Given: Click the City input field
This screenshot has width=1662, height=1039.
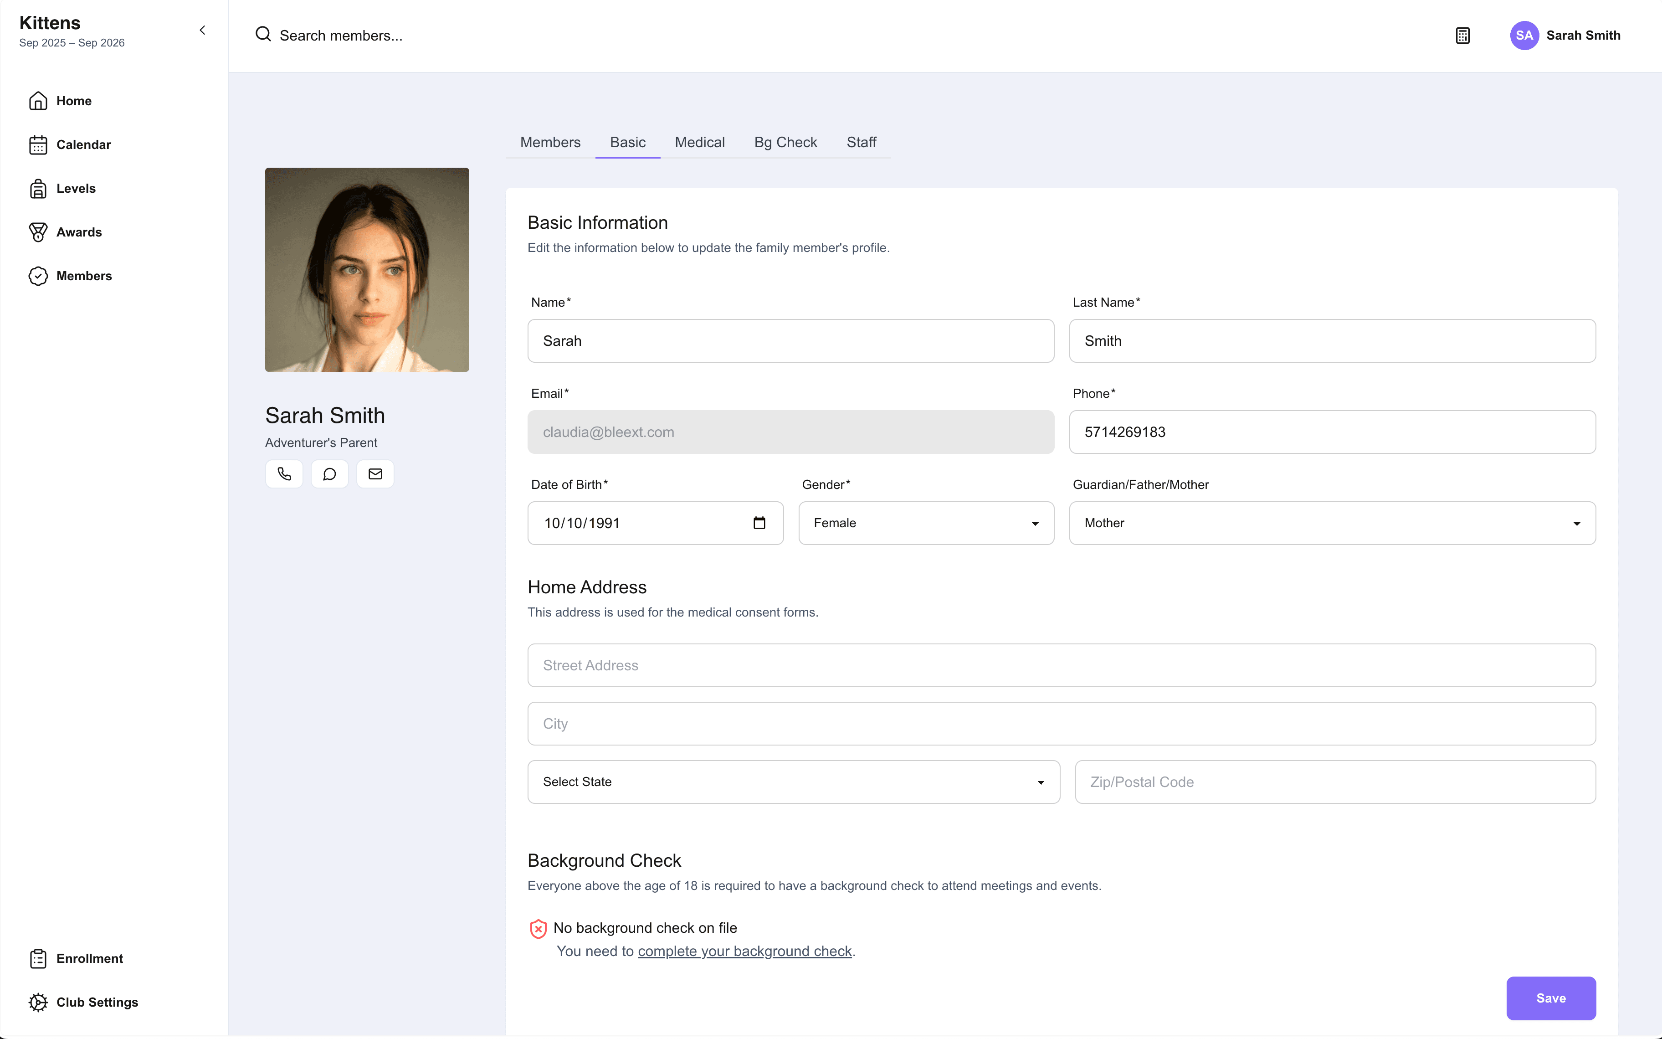Looking at the screenshot, I should click(x=1061, y=724).
